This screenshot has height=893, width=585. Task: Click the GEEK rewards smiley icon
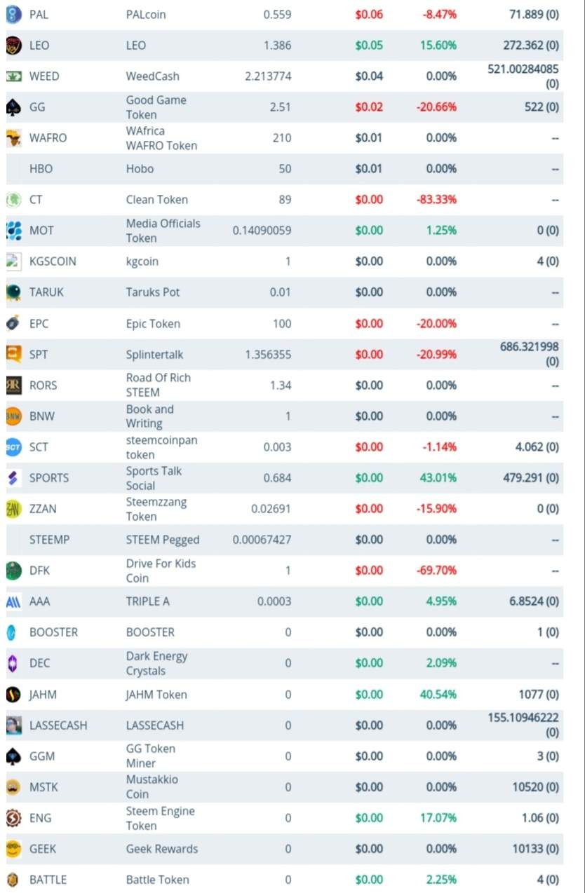pyautogui.click(x=13, y=849)
